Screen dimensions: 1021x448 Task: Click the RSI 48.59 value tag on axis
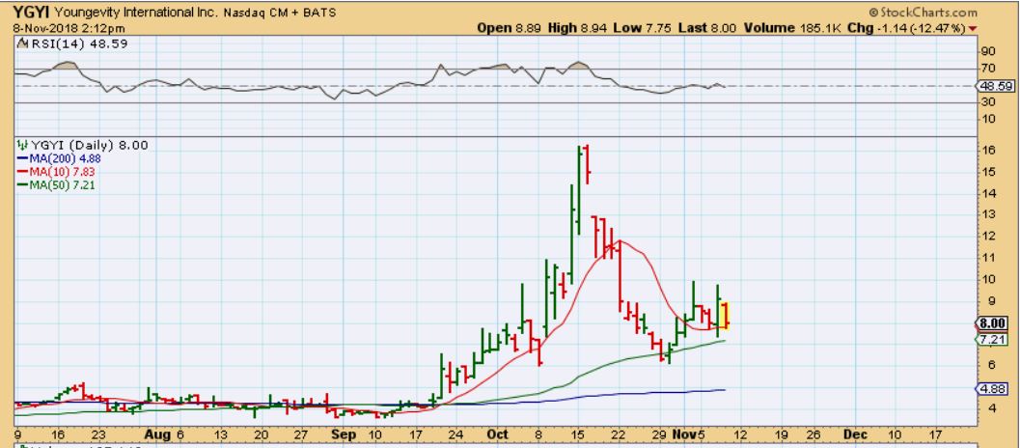point(994,86)
